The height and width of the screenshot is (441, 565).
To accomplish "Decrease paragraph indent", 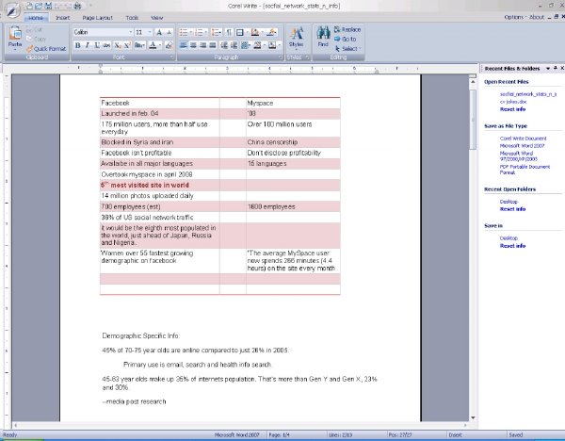I will [x=224, y=45].
